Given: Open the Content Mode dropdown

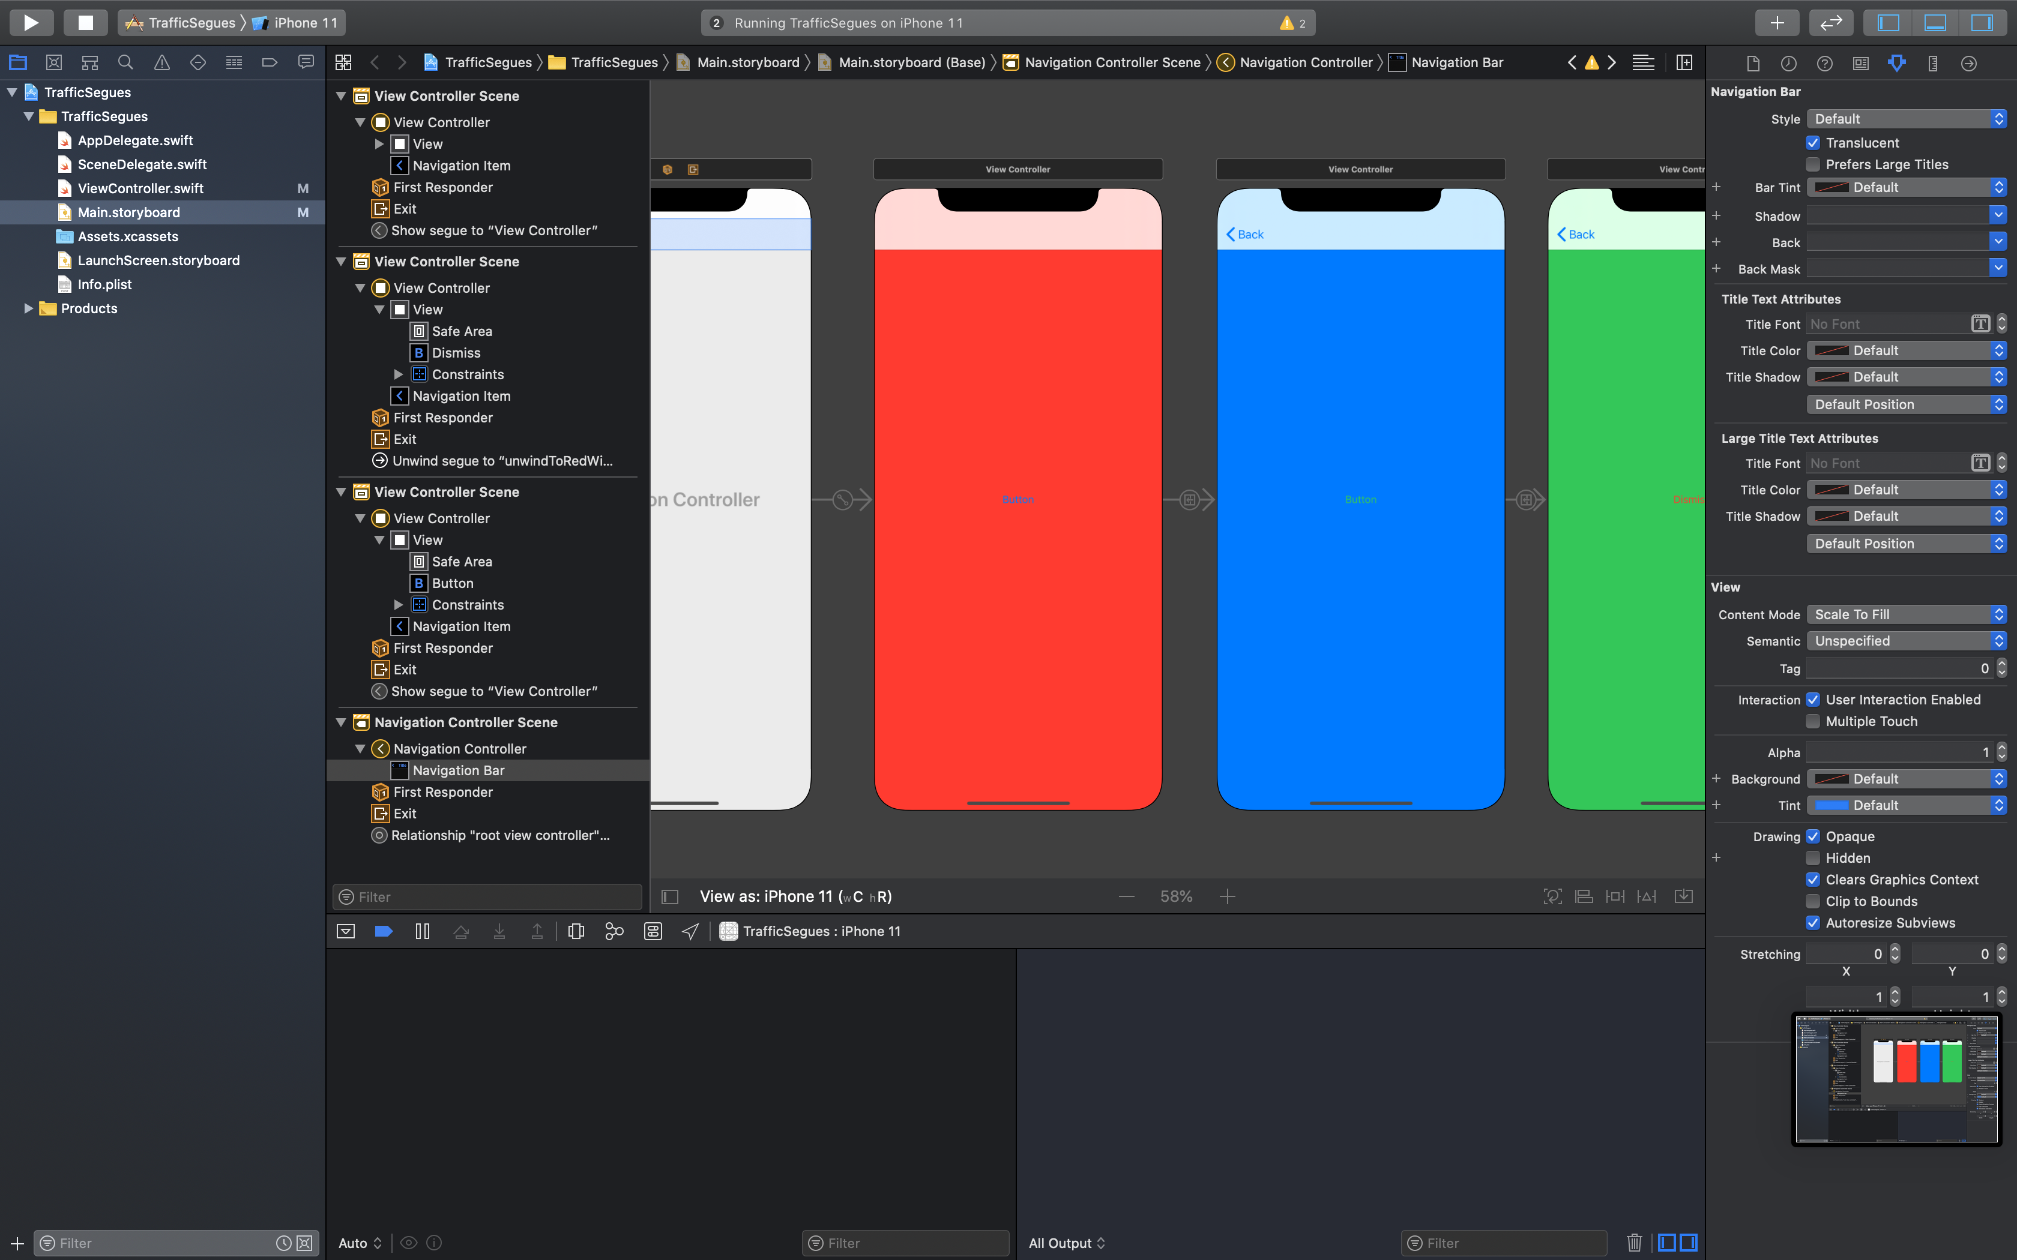Looking at the screenshot, I should tap(1906, 614).
